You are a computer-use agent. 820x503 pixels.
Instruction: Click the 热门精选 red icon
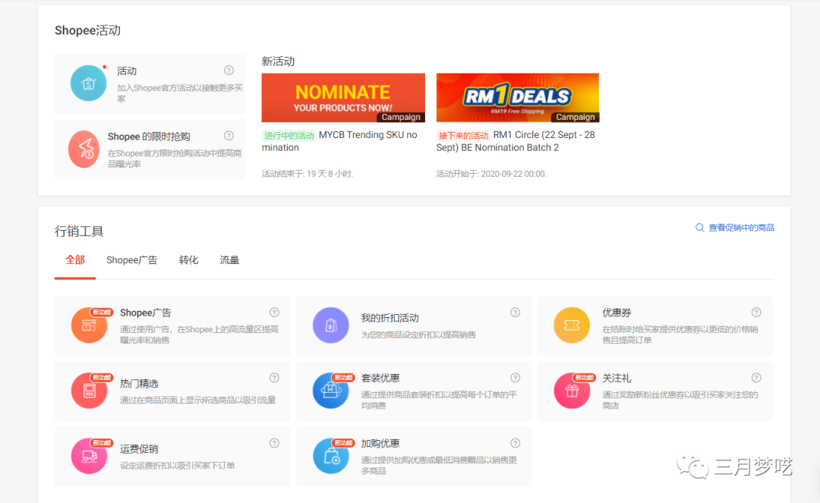(x=89, y=391)
